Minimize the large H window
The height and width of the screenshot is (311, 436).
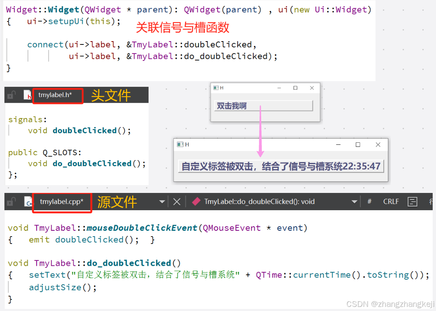click(x=339, y=145)
